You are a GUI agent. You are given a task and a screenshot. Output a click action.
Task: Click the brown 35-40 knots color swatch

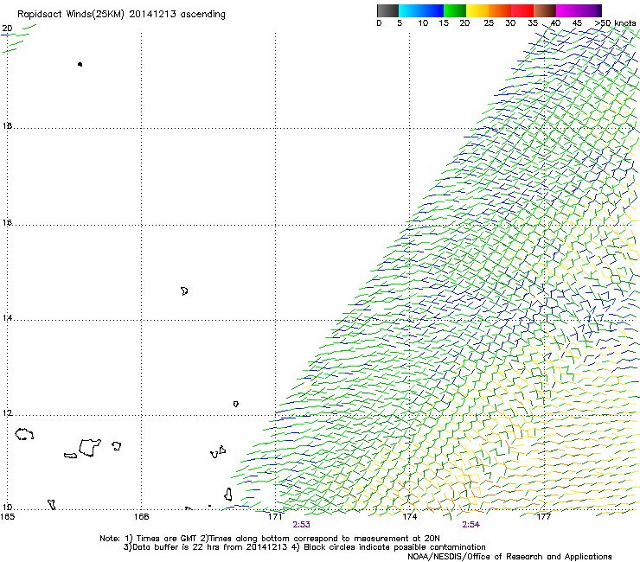545,10
